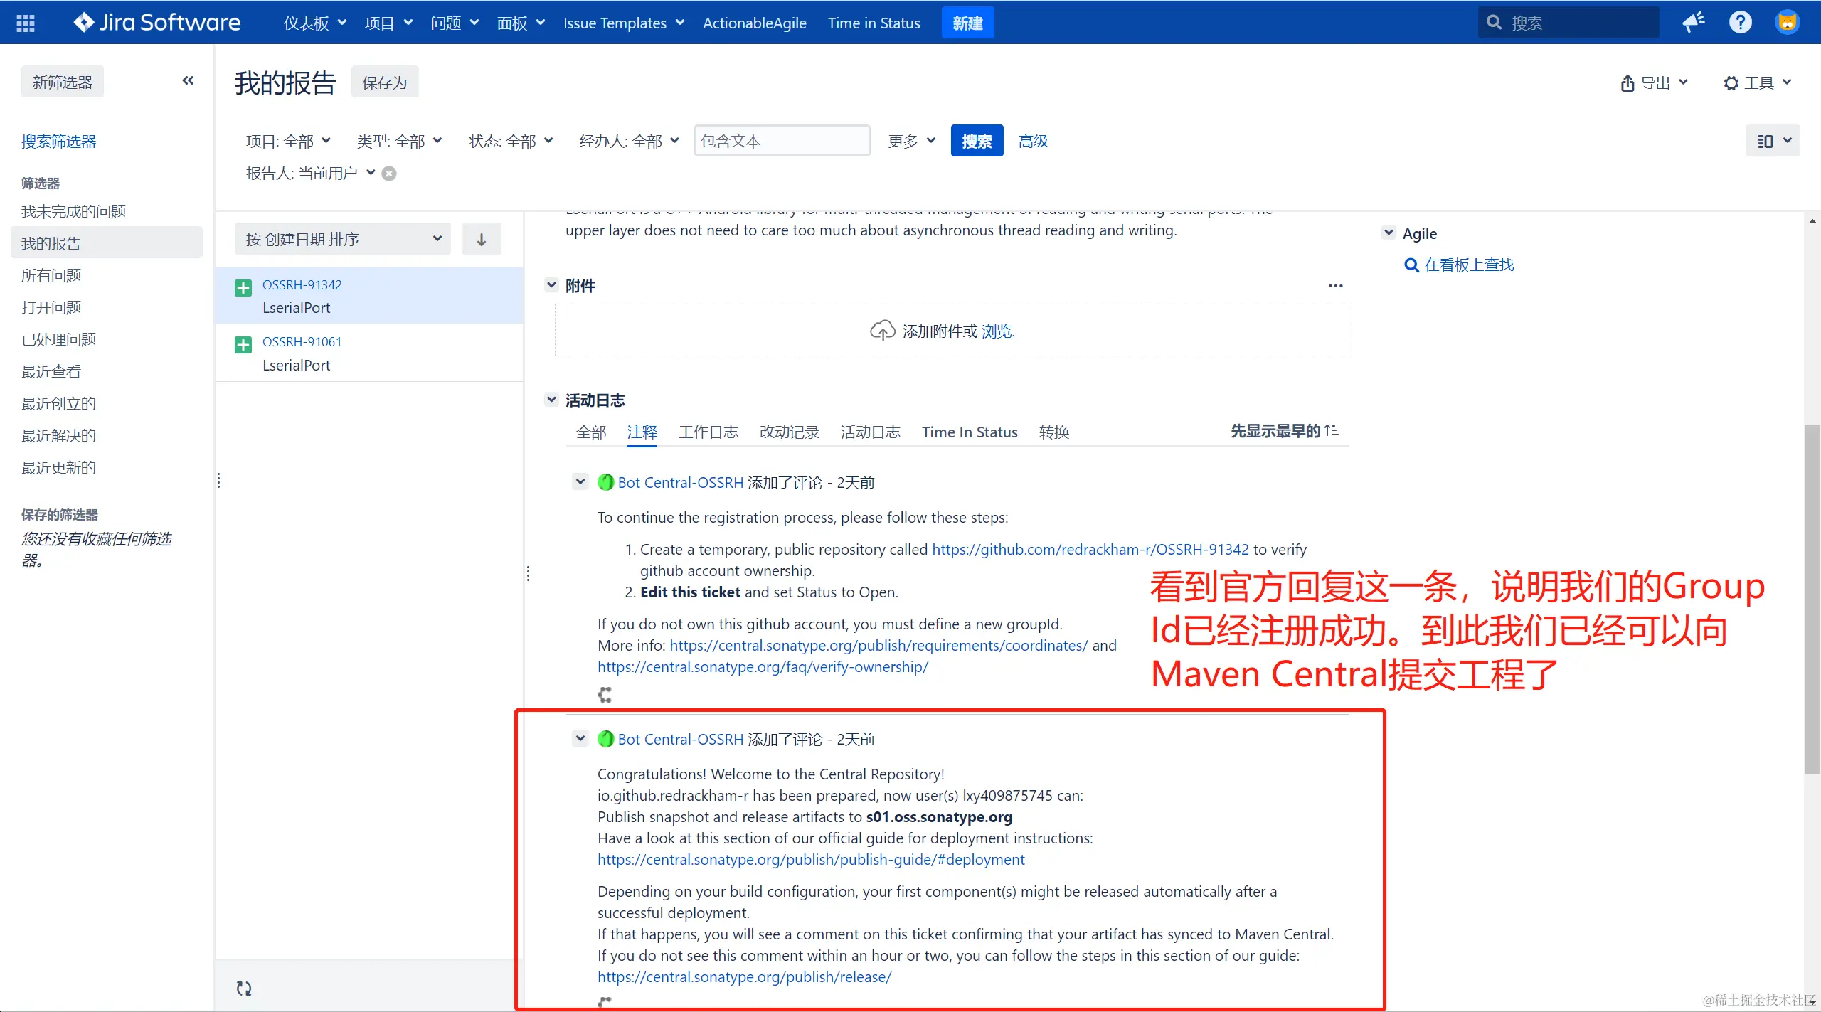Collapse the 活动日志 section
Image resolution: width=1821 pixels, height=1012 pixels.
551,400
